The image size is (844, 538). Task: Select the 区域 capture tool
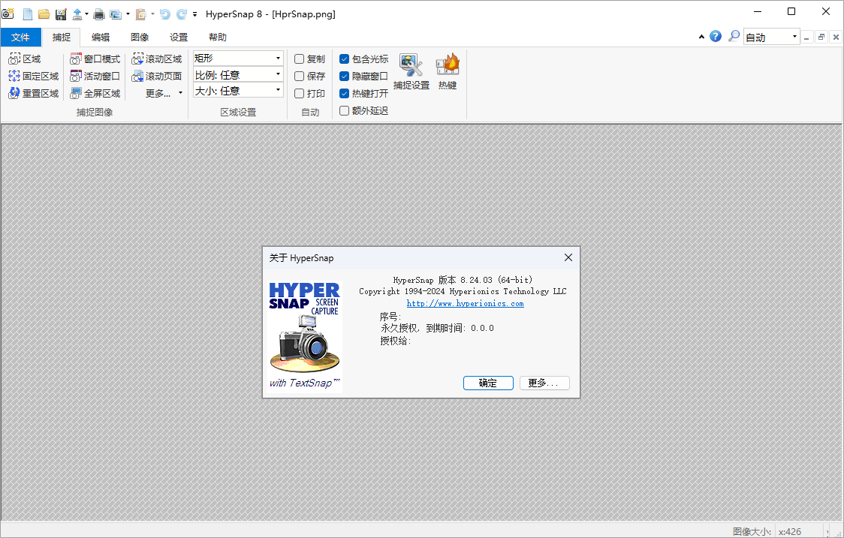point(27,58)
